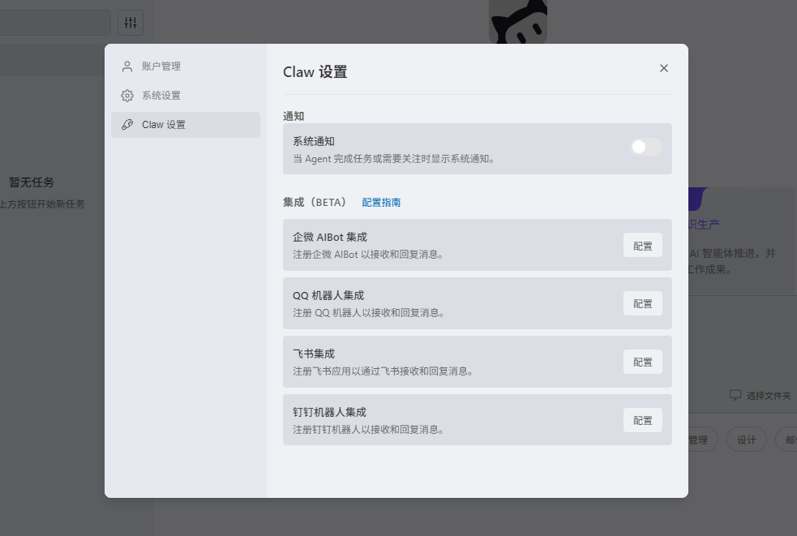Screen dimensions: 797x536
Task: Focus the search field at top left
Action: pos(54,23)
